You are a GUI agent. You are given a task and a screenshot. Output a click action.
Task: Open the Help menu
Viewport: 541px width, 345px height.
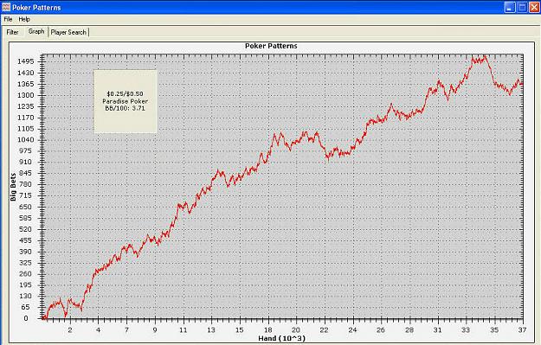tap(24, 19)
